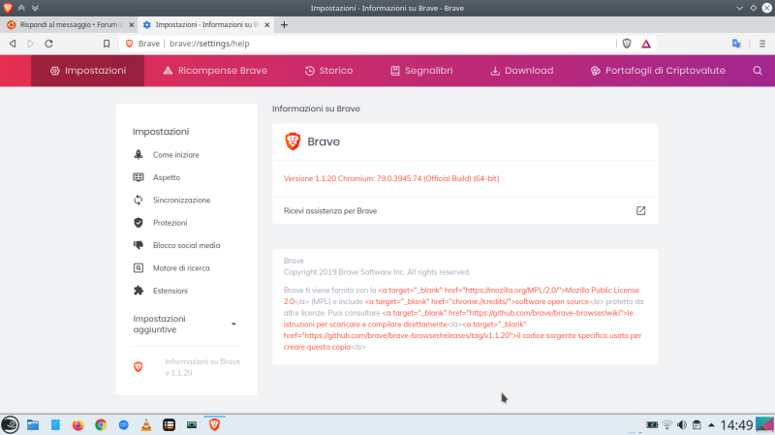Viewport: 775px width, 435px height.
Task: Open the Download page
Action: pyautogui.click(x=521, y=71)
